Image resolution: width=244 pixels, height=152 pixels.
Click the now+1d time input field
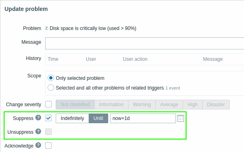143,118
